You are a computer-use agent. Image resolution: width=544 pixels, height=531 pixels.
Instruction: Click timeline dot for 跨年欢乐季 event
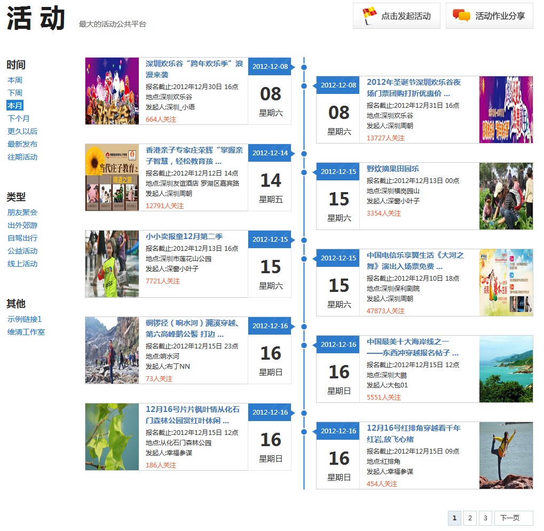coord(304,67)
